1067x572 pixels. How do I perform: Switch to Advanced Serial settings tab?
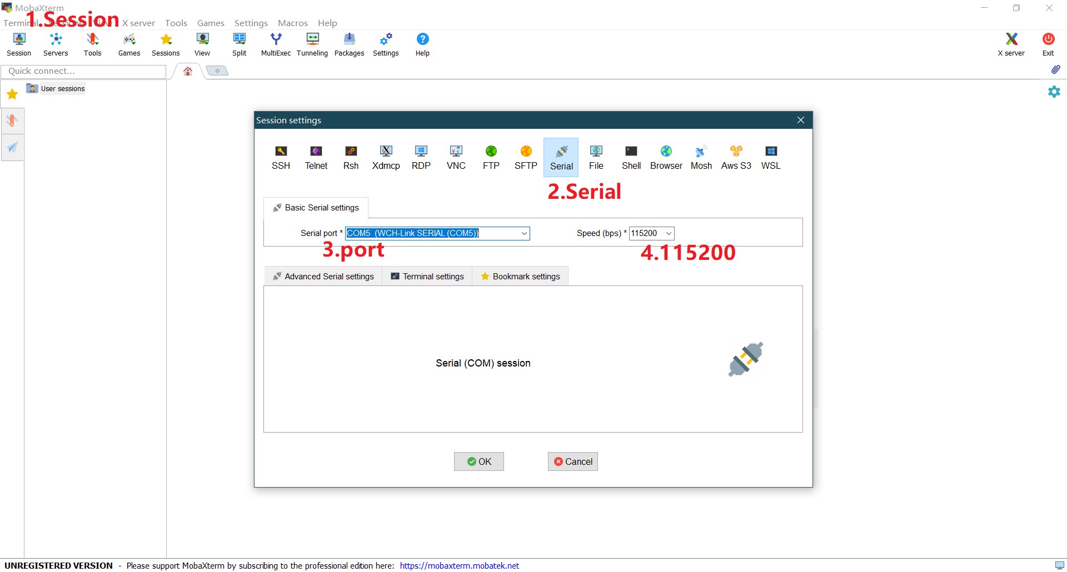click(323, 277)
